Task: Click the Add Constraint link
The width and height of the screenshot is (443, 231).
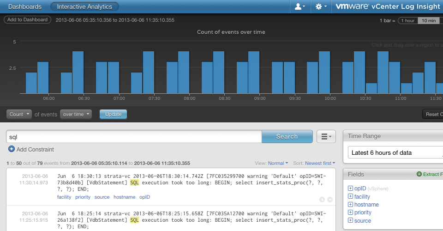Action: 35,150
